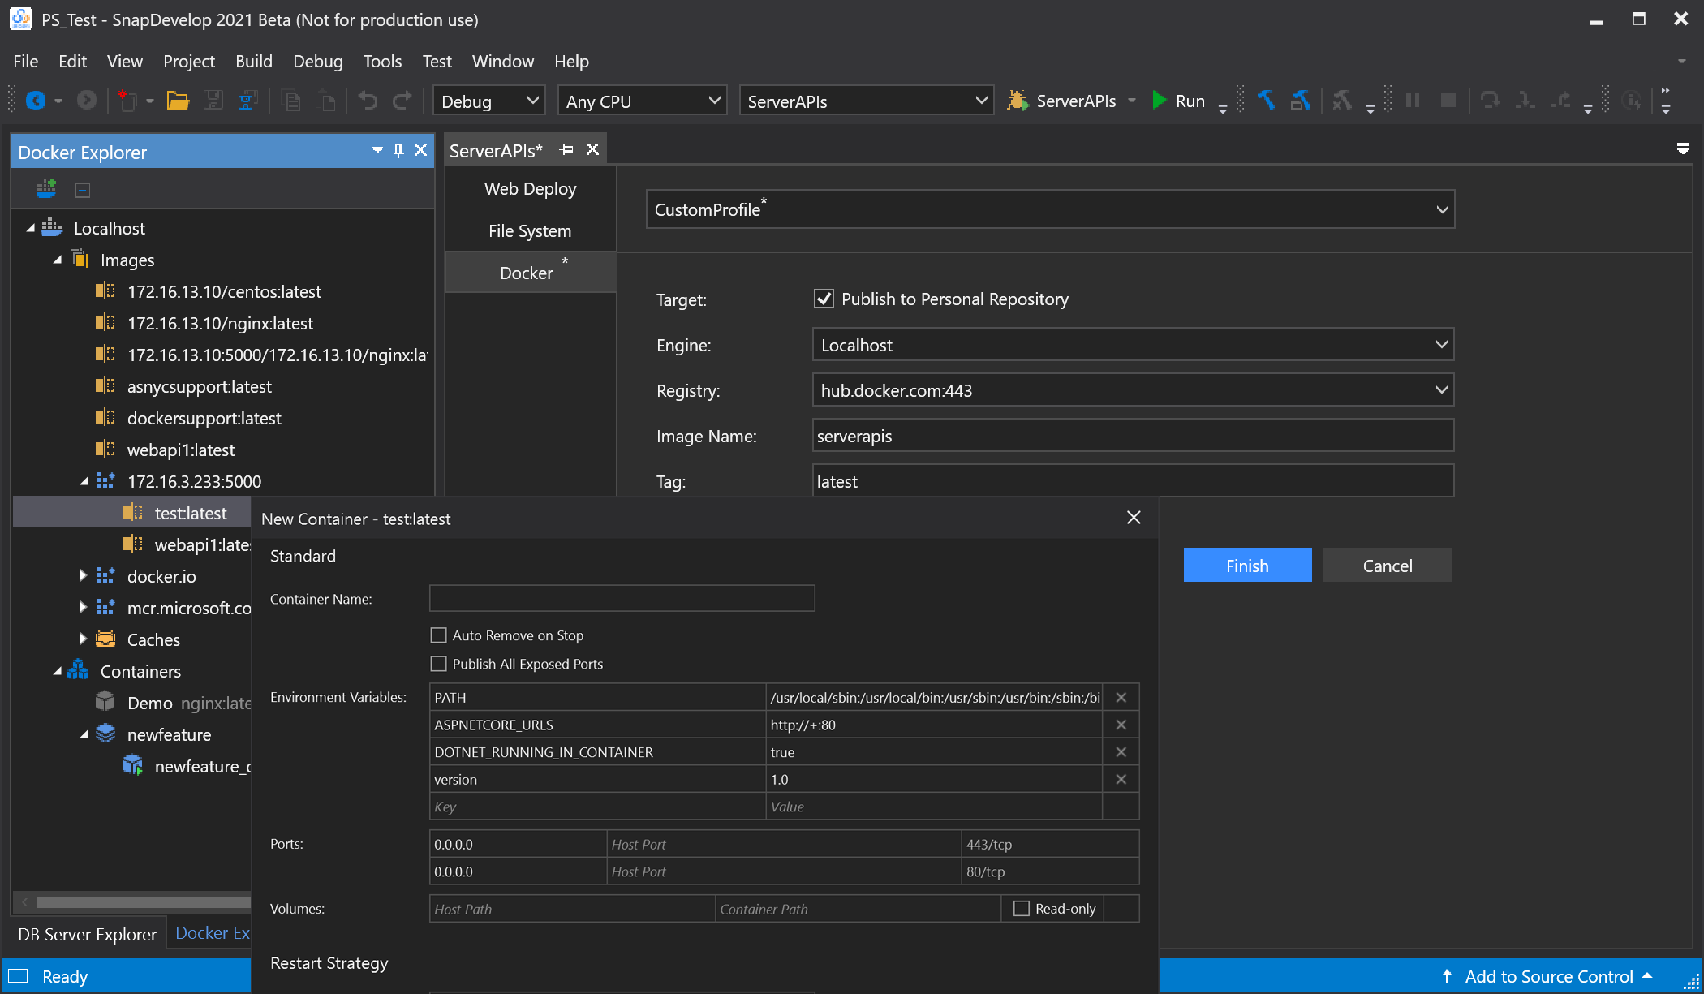
Task: Click the Navigate Backward toolbar icon
Action: (35, 101)
